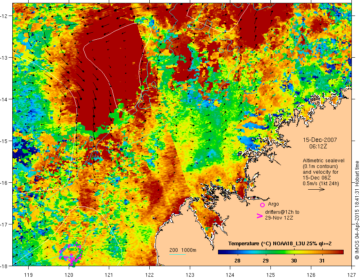360x278 pixels.
Task: Click the latitude axis label '-14'
Action: 4,99
